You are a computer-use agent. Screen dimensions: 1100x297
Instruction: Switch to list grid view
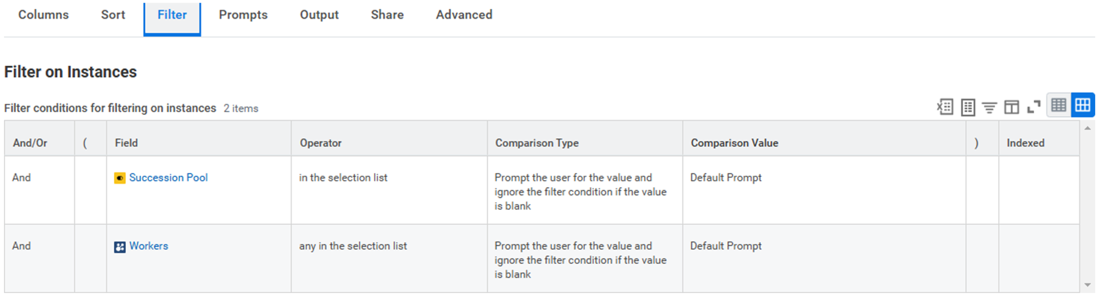[x=1059, y=105]
